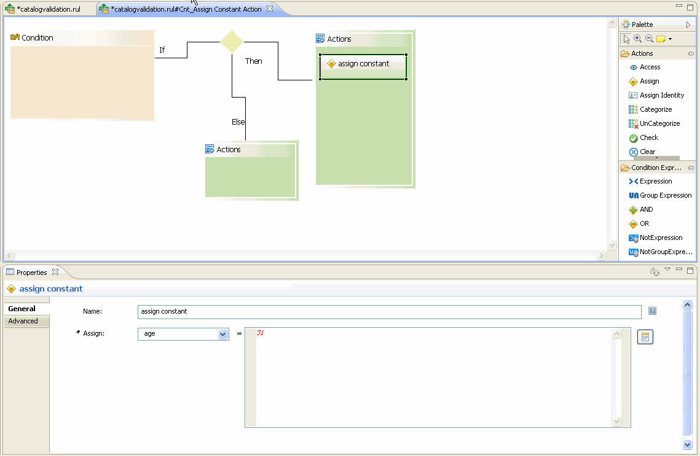Activate the Cnt_Assign Constant Action editor tab
The height and width of the screenshot is (456, 700).
click(186, 9)
